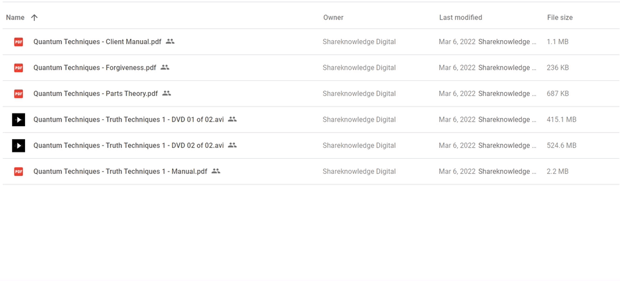Screen dimensions: 620x281
Task: Click video icon for DVD 01 of 02
Action: 19,120
